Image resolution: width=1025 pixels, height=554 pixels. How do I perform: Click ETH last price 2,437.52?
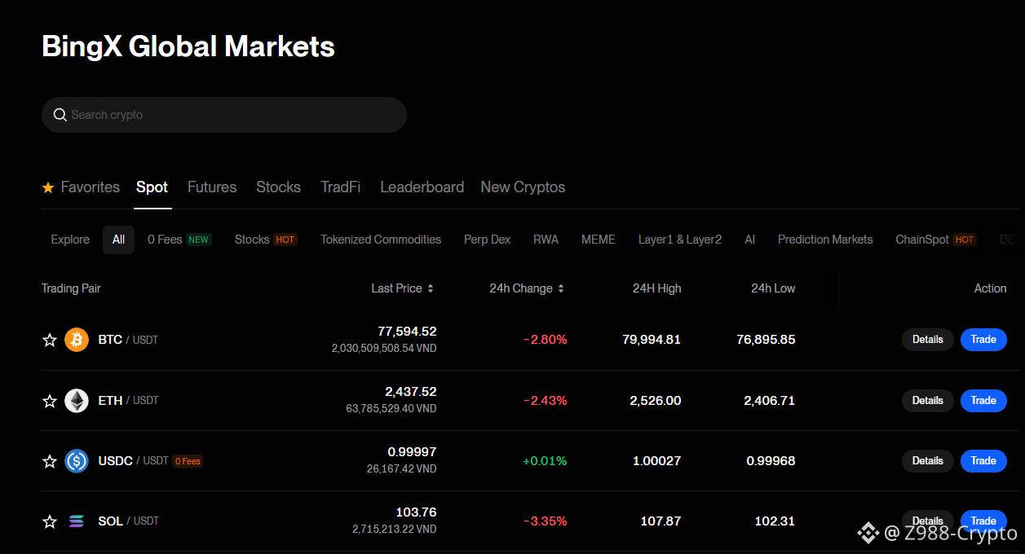click(x=411, y=392)
